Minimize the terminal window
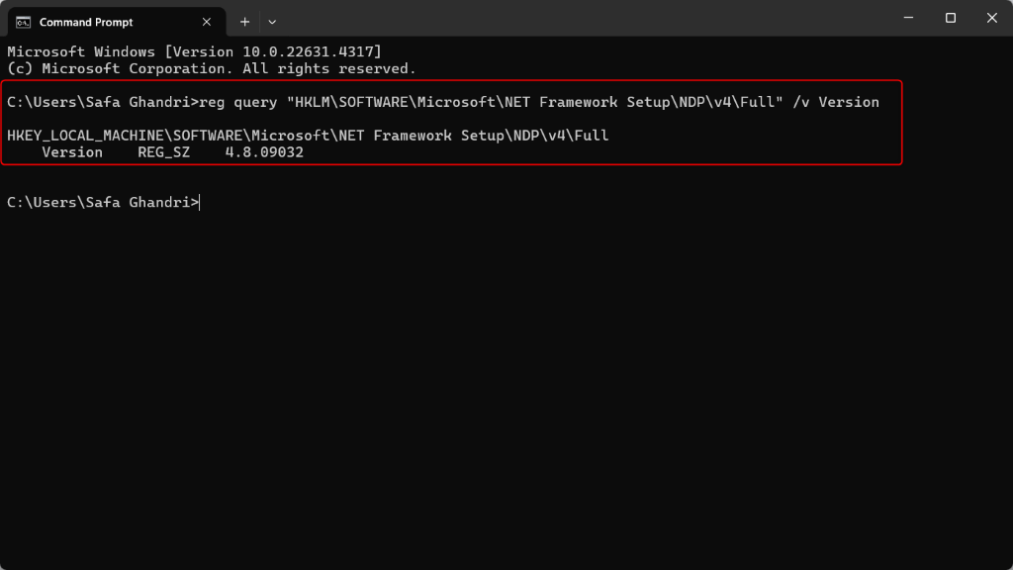 point(908,18)
